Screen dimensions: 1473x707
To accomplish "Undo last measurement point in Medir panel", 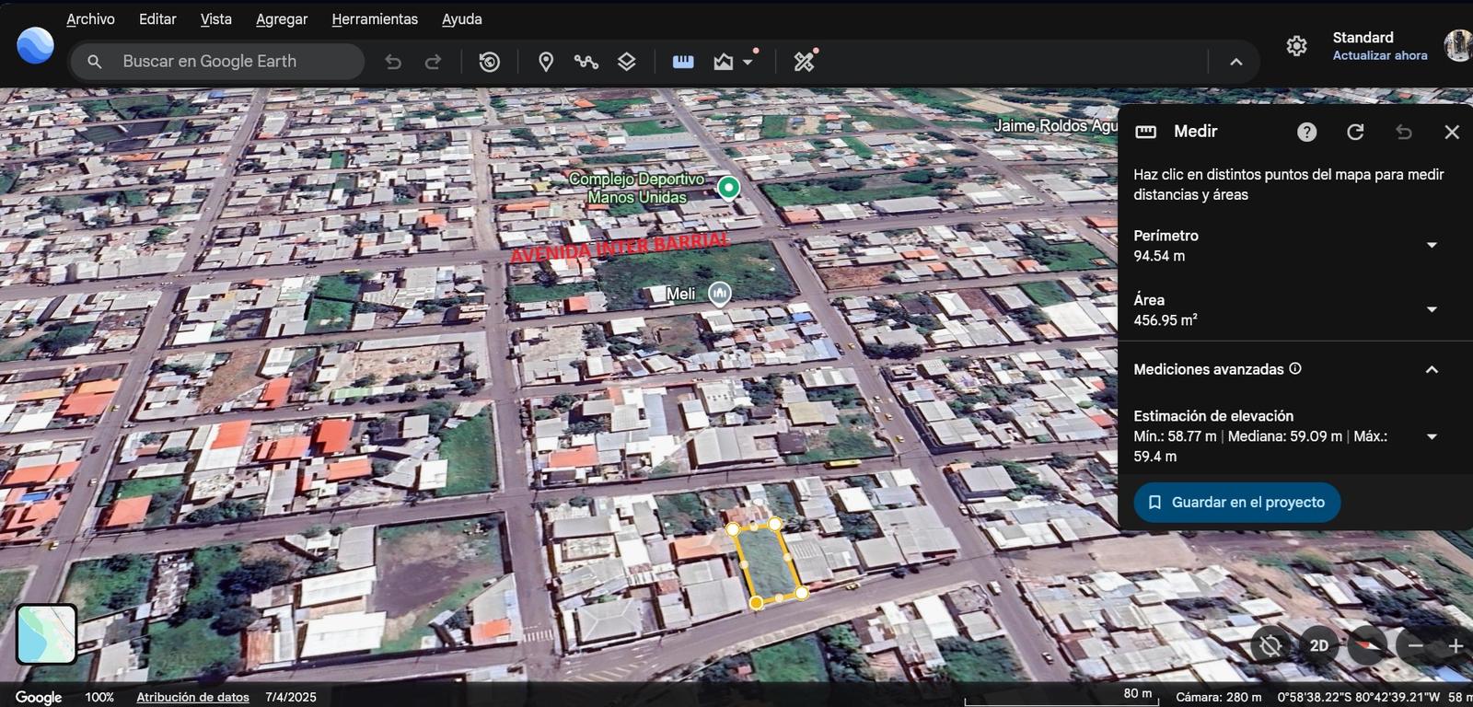I will 1404,132.
